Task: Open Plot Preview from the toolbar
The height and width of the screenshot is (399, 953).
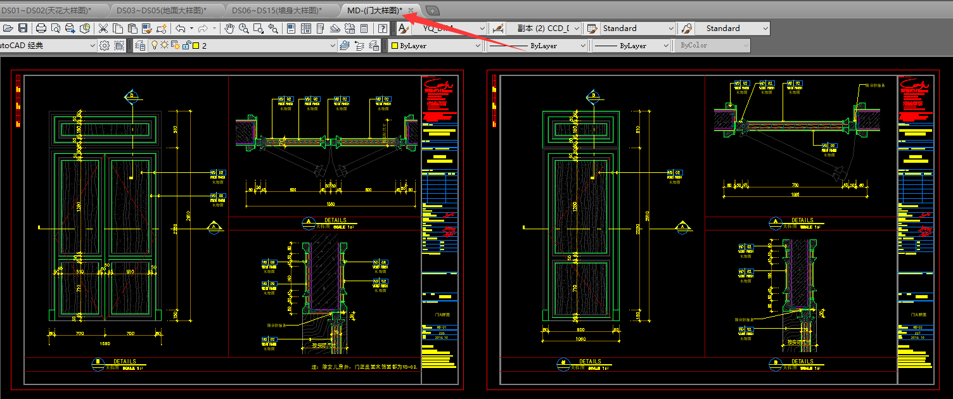Action: coord(56,28)
